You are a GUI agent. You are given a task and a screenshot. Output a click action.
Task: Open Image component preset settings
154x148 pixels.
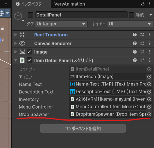[x=142, y=52]
